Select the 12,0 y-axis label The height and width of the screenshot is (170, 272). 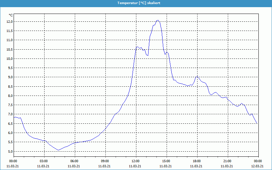pyautogui.click(x=10, y=21)
